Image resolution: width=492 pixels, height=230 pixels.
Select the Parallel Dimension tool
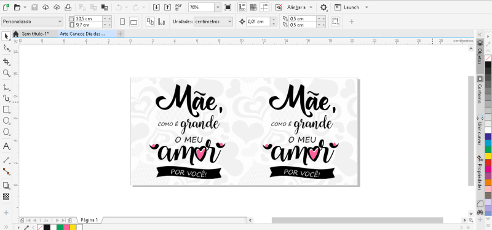[x=6, y=161]
